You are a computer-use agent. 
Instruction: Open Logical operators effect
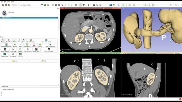(x=50, y=45)
